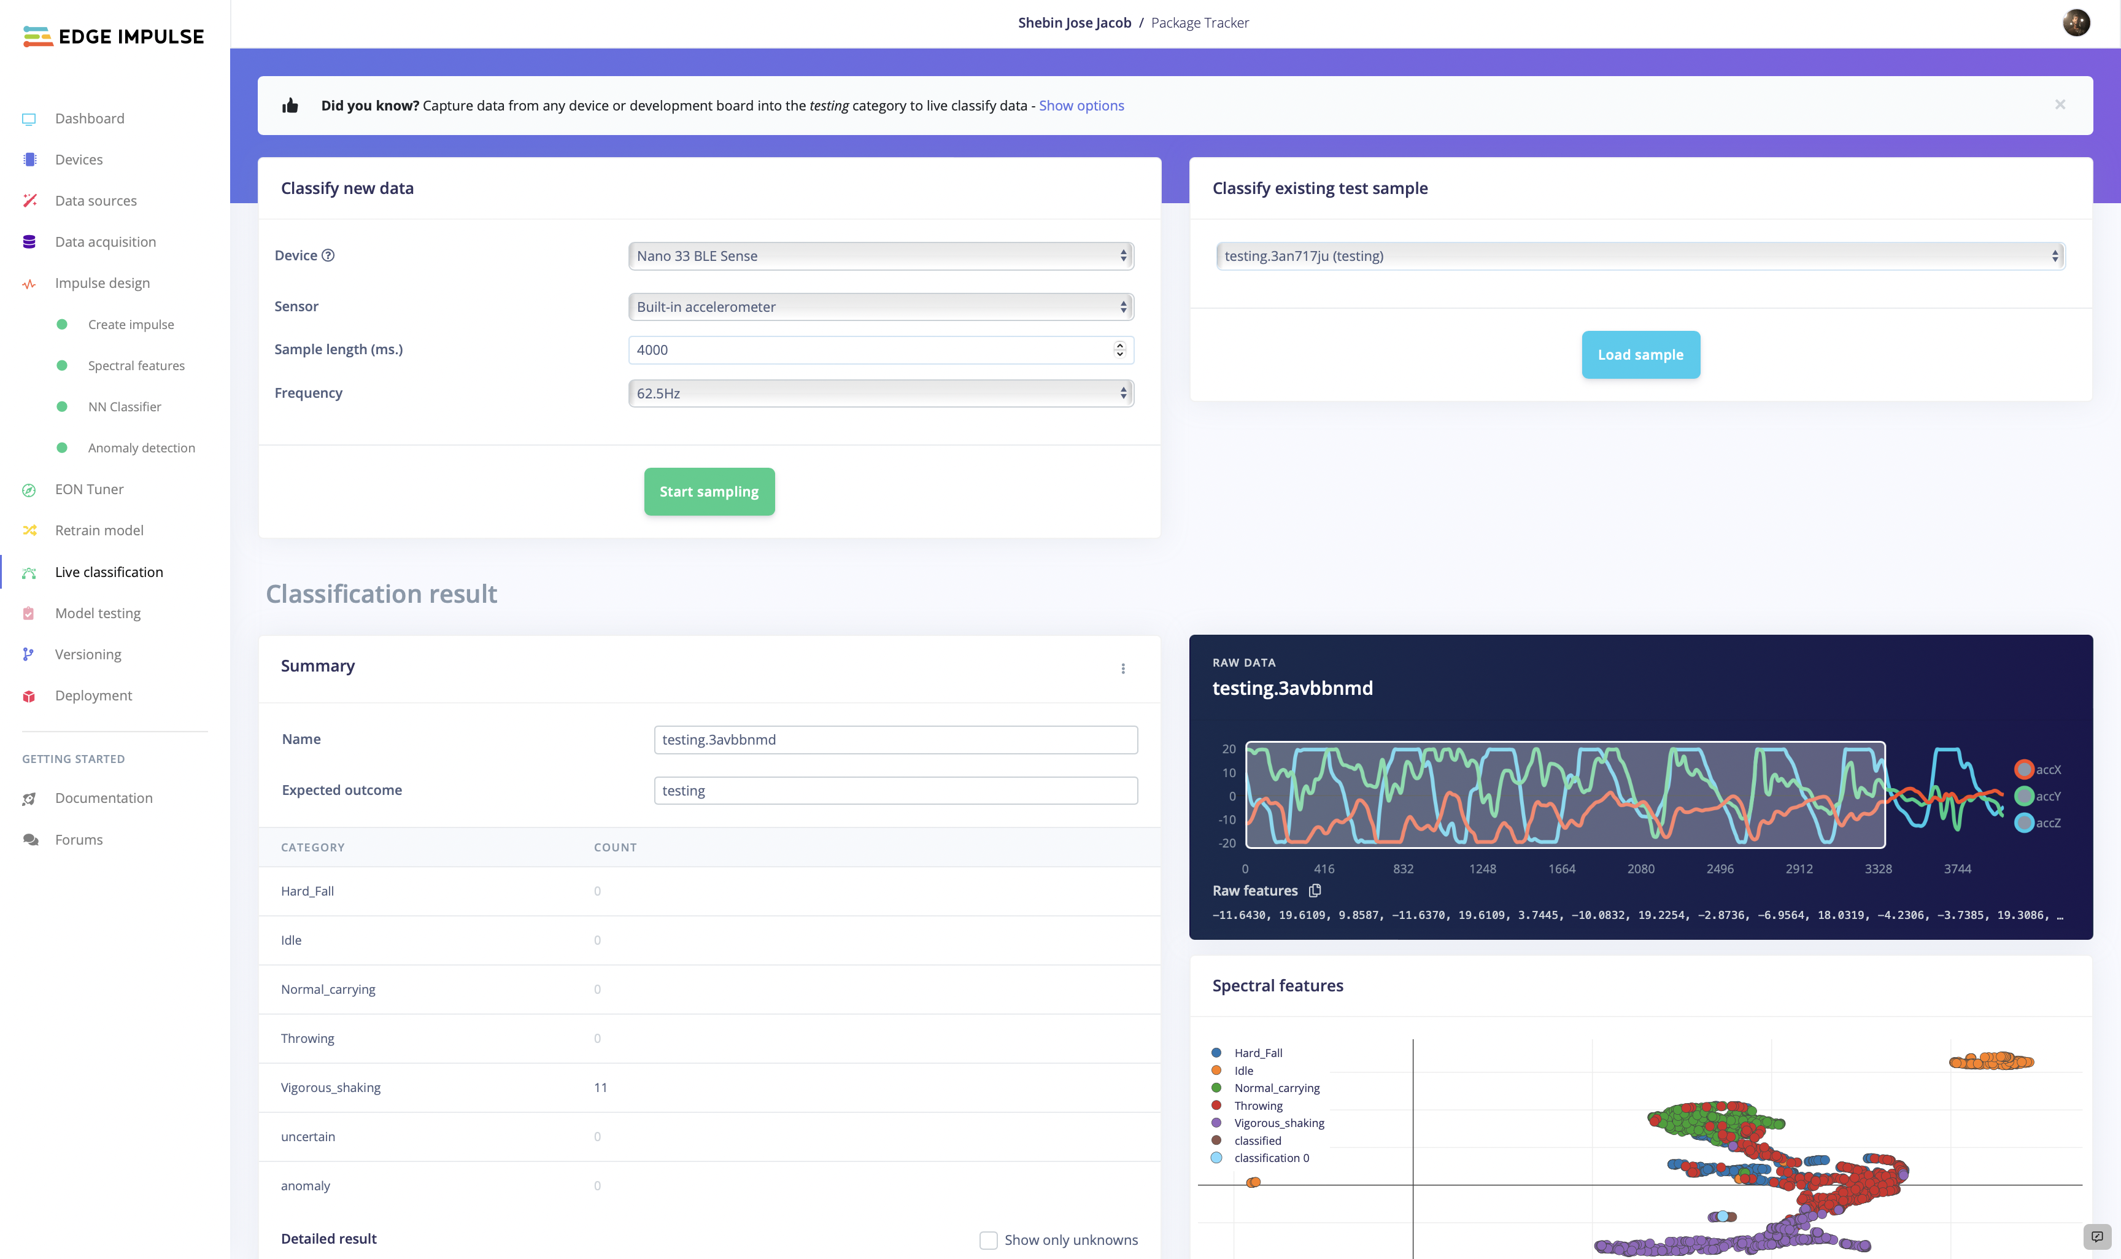Open Data acquisition in sidebar
2121x1259 pixels.
pyautogui.click(x=105, y=240)
